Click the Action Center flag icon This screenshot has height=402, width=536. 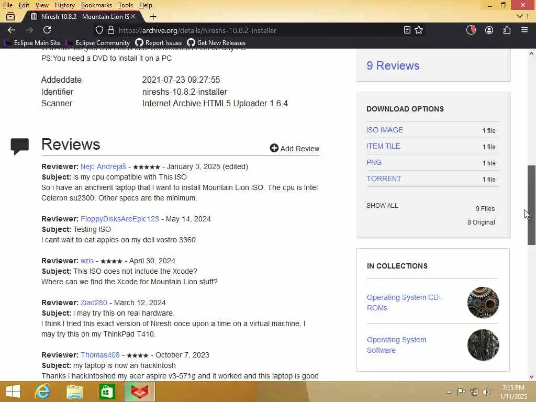(x=461, y=392)
